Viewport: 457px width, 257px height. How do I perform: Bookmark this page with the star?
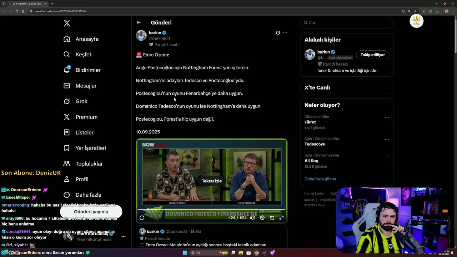(x=415, y=11)
